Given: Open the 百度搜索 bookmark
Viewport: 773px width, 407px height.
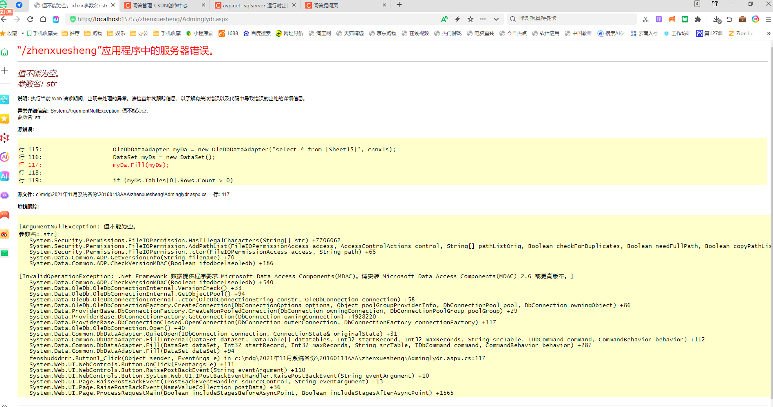Looking at the screenshot, I should click(257, 33).
